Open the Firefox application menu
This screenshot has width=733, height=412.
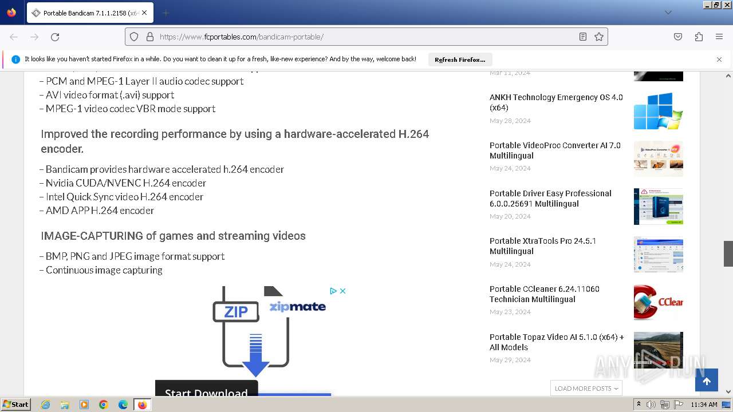click(x=719, y=37)
